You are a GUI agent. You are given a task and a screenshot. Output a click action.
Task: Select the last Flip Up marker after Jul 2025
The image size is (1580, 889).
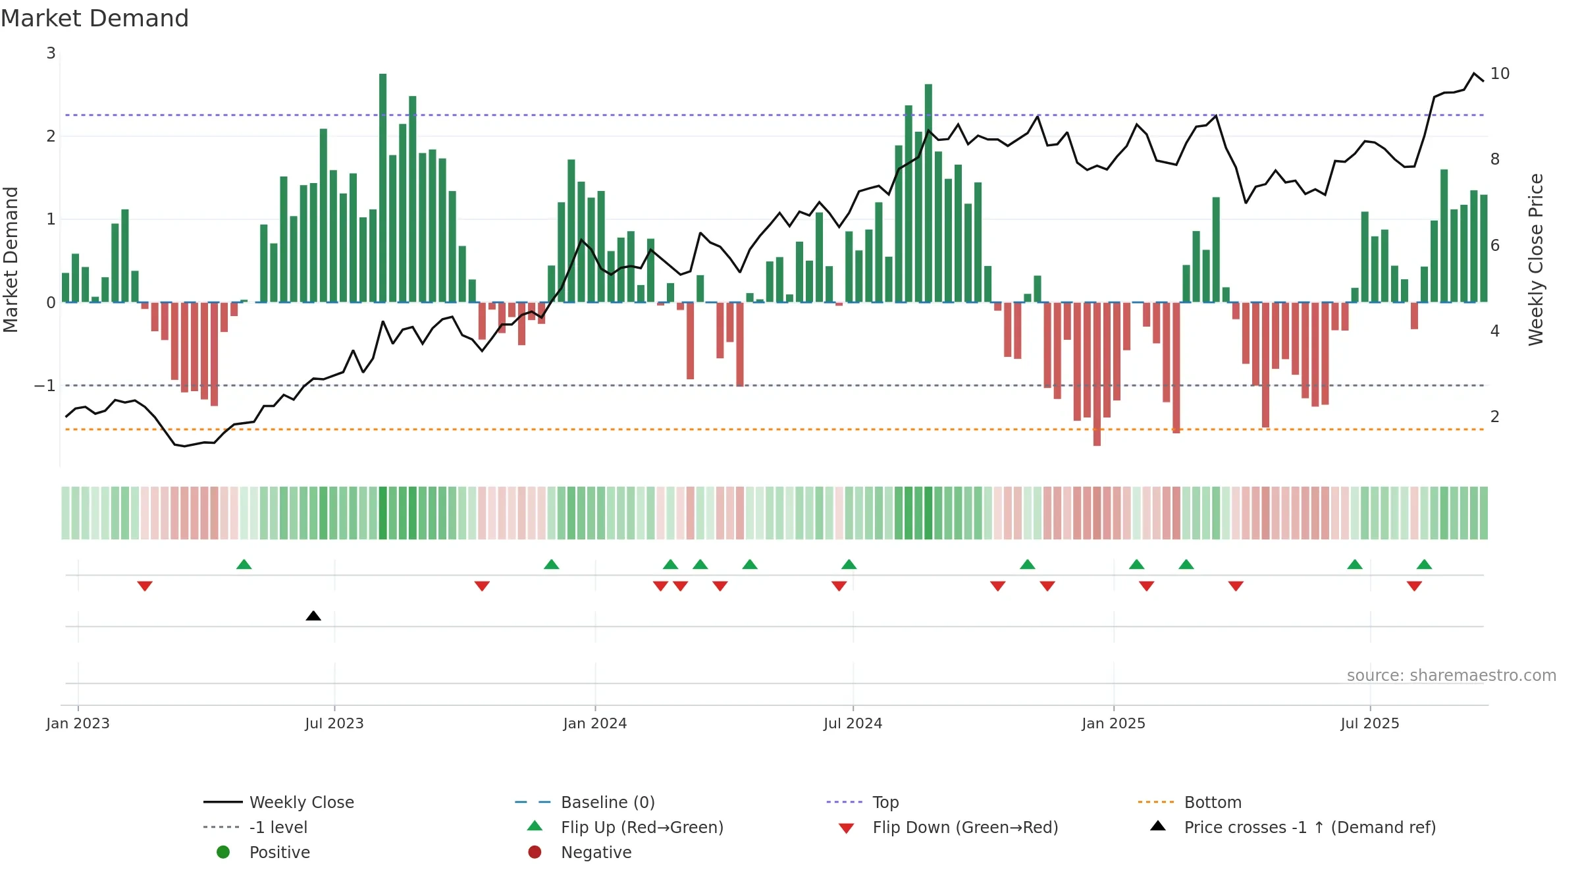1424,564
